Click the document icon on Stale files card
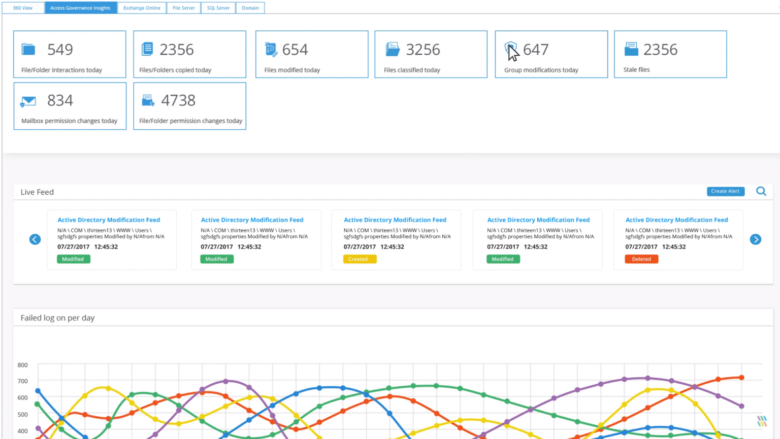The width and height of the screenshot is (780, 439). [x=631, y=49]
